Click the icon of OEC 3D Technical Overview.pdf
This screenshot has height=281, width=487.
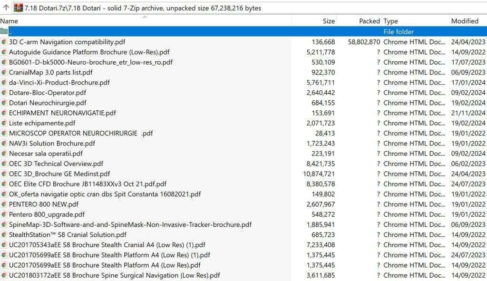(x=4, y=164)
